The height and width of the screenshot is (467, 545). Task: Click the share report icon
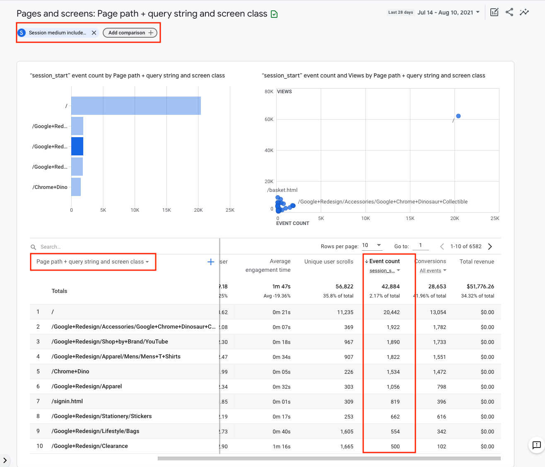click(509, 12)
